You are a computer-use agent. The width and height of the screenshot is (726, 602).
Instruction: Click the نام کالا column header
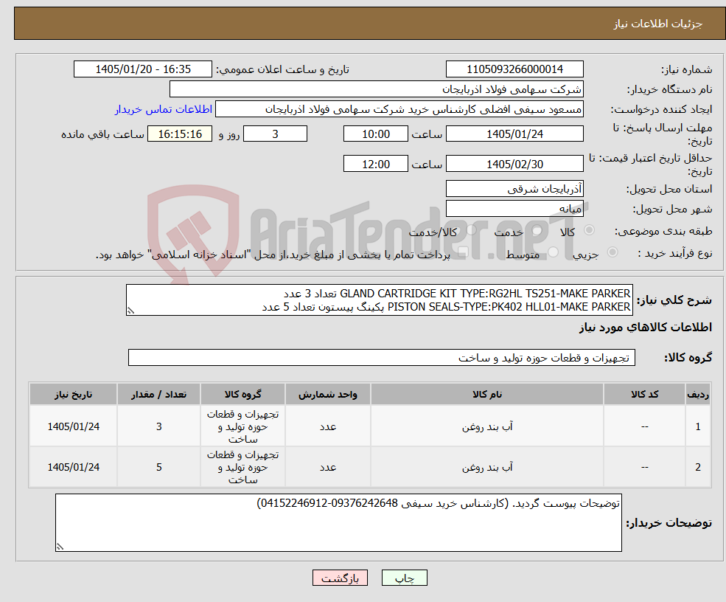point(487,395)
